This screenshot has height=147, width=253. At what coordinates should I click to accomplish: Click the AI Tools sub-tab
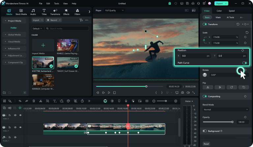coord(230,17)
